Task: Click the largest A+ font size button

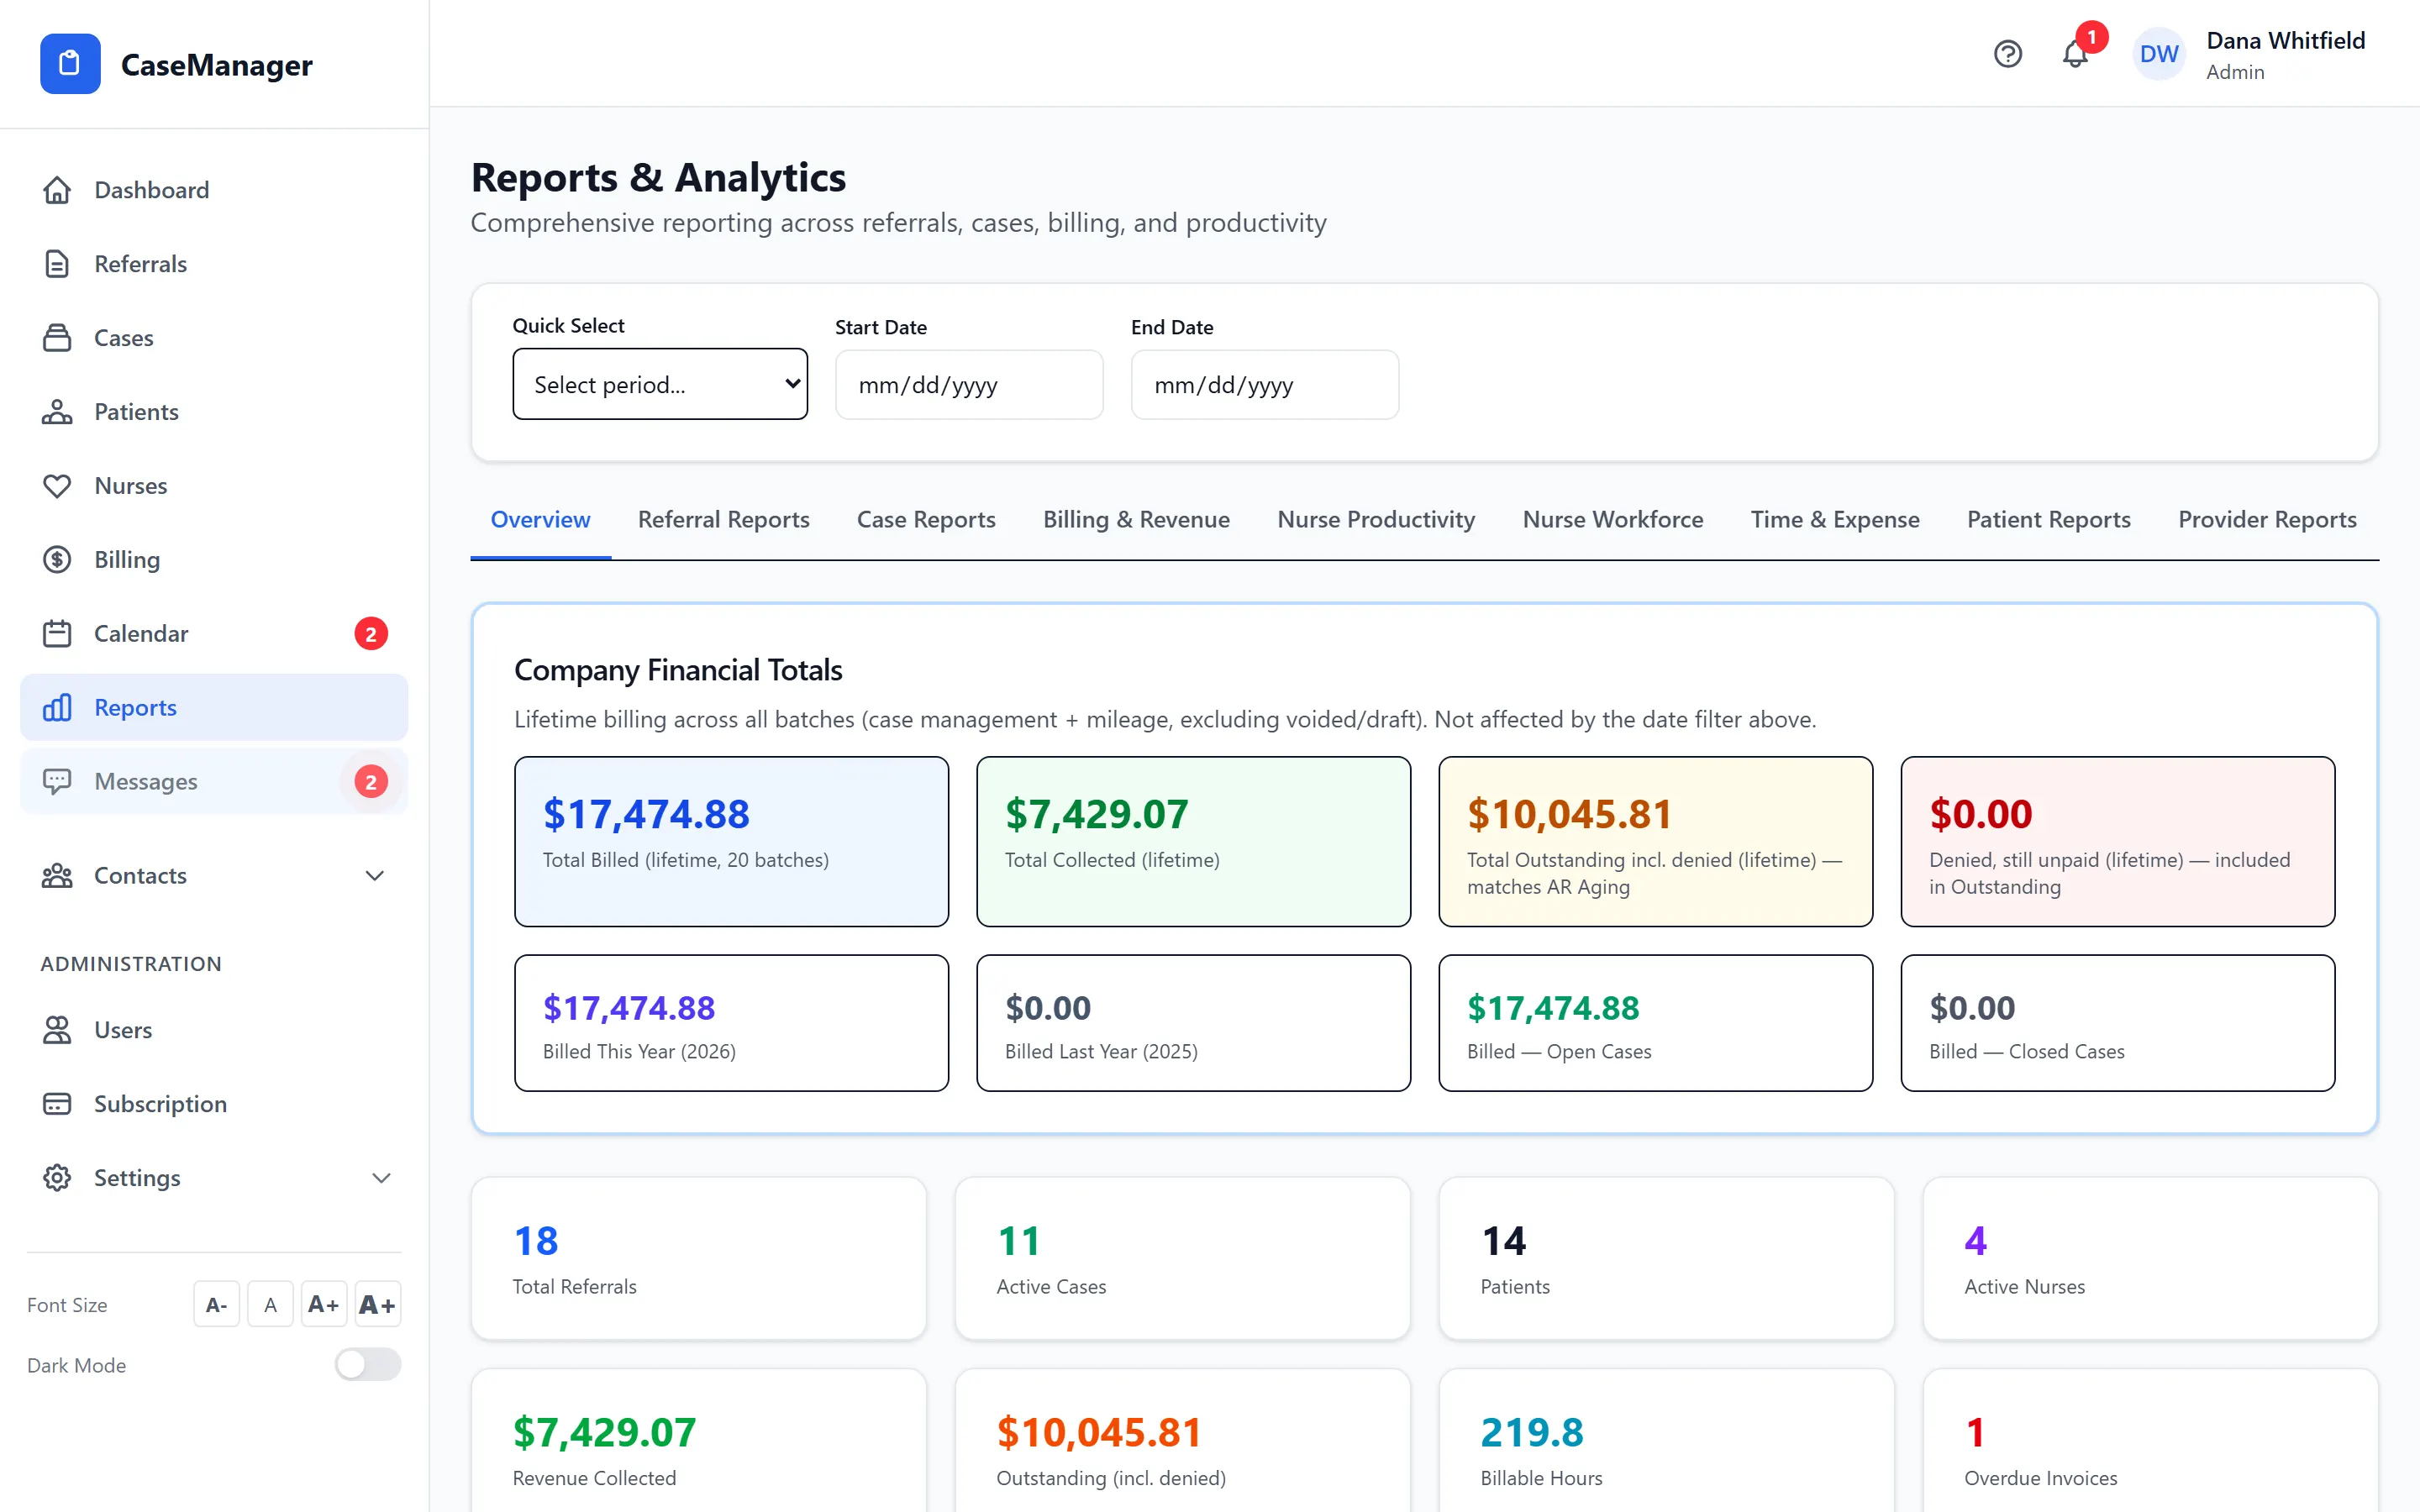Action: click(x=377, y=1304)
